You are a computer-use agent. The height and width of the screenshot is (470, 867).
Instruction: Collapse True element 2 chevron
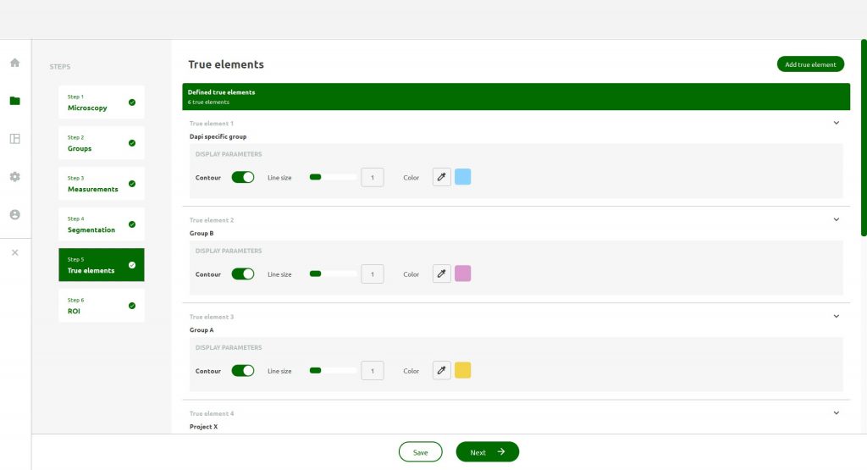coord(836,219)
